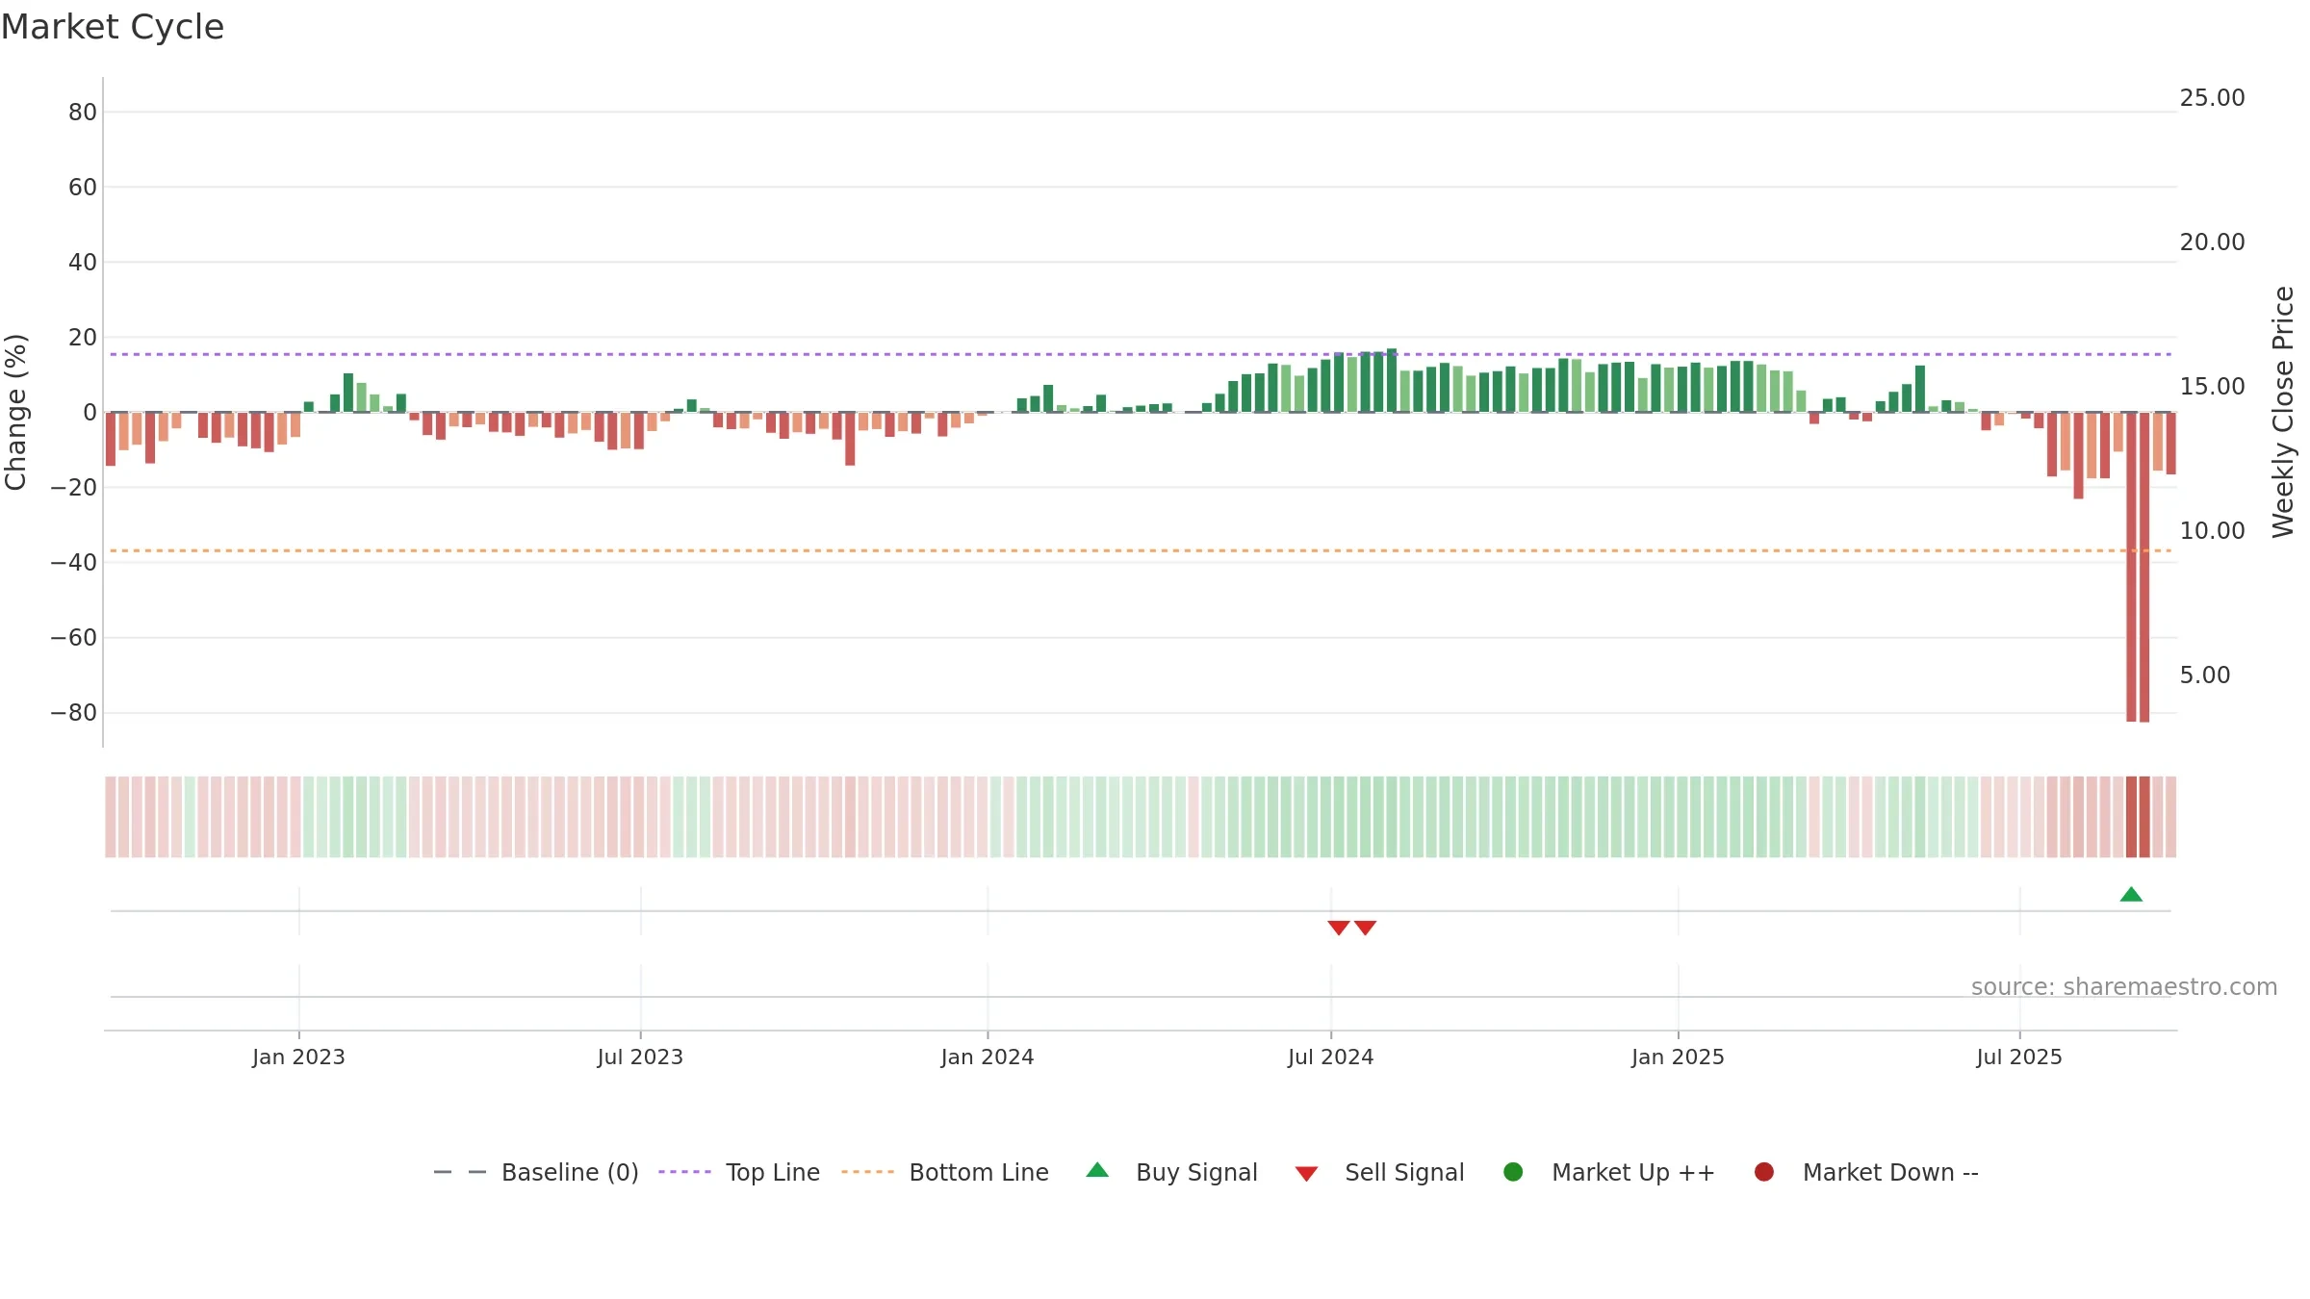
Task: Click the Jan 2023 x-axis label
Action: click(x=298, y=1057)
